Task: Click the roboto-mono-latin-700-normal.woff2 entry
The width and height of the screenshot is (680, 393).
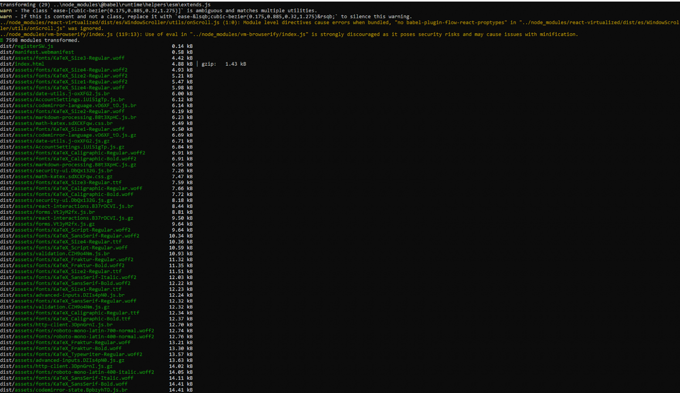Action: tap(77, 331)
